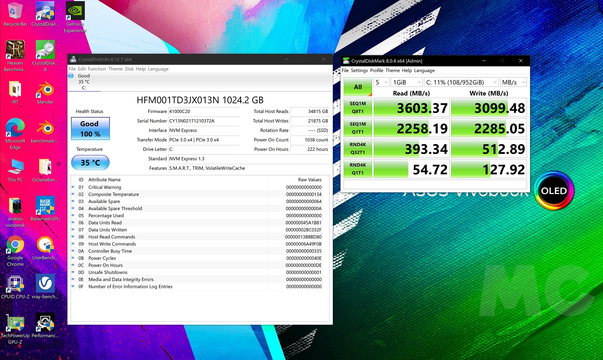The width and height of the screenshot is (603, 360).
Task: Open the C: drive selection dropdown
Action: [x=461, y=82]
